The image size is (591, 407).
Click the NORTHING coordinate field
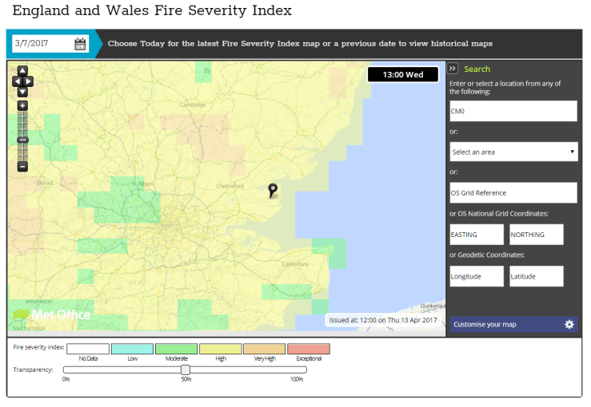pyautogui.click(x=536, y=235)
